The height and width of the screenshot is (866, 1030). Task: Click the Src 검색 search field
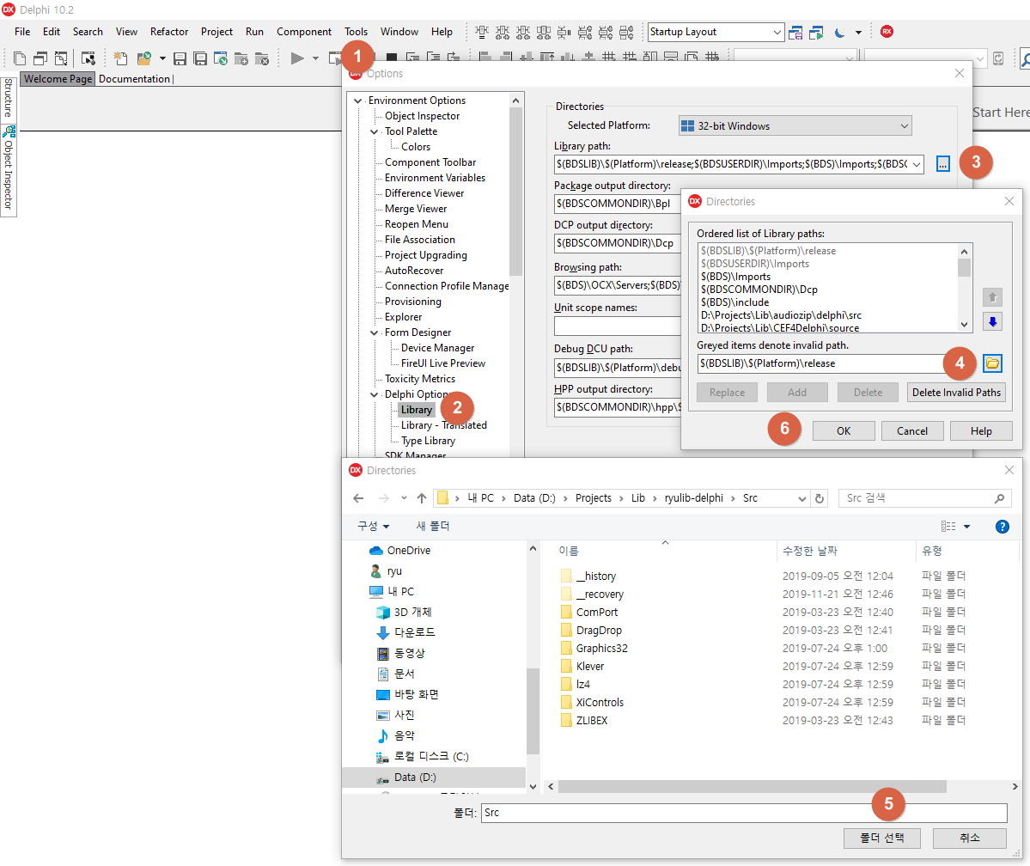[x=925, y=498]
